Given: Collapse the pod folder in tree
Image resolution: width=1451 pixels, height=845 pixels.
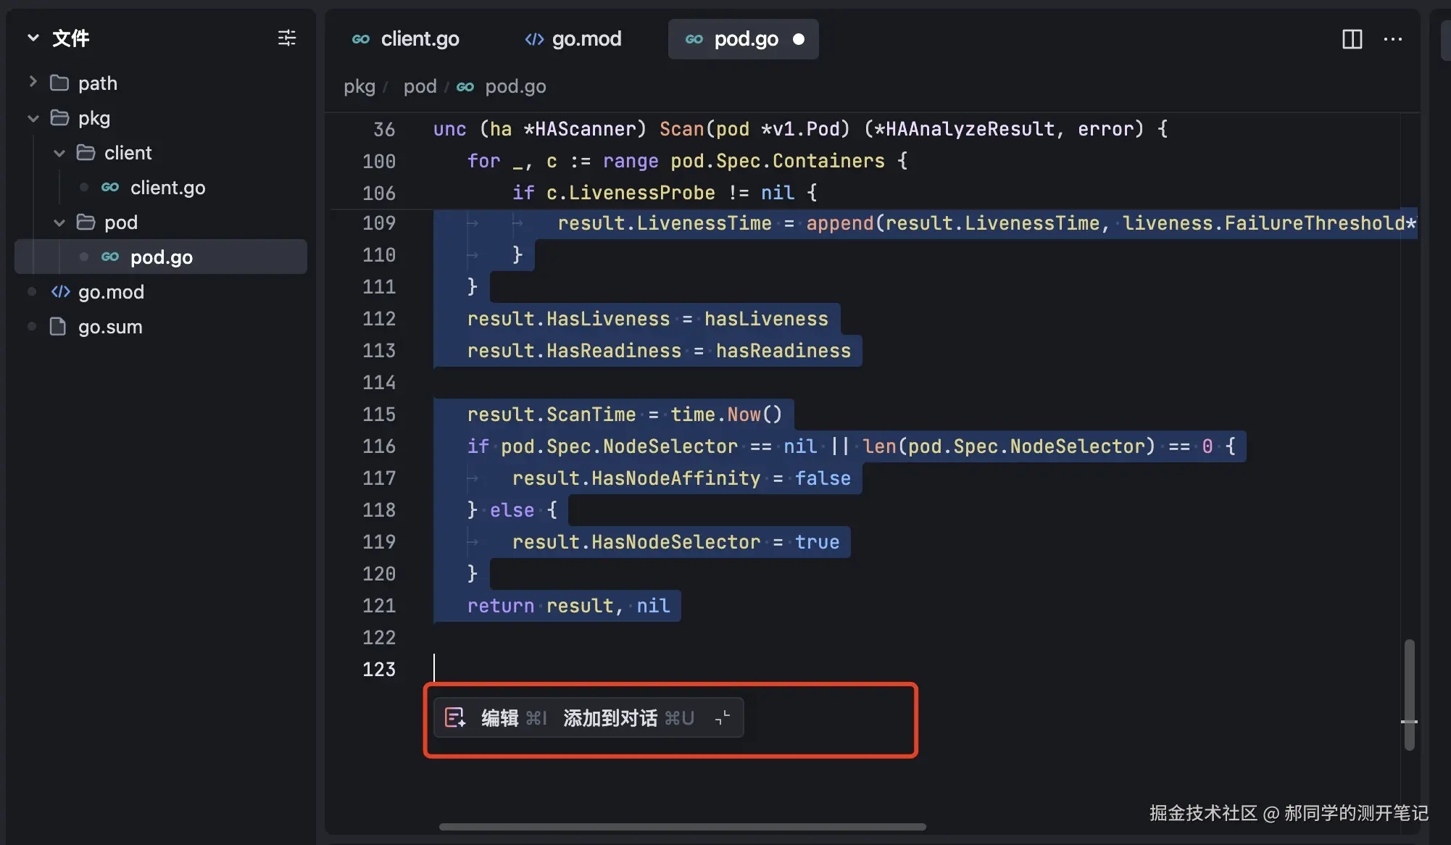Looking at the screenshot, I should pos(59,222).
